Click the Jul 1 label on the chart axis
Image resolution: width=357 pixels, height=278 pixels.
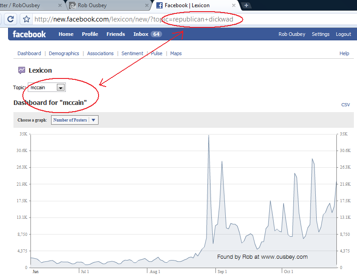click(x=85, y=272)
